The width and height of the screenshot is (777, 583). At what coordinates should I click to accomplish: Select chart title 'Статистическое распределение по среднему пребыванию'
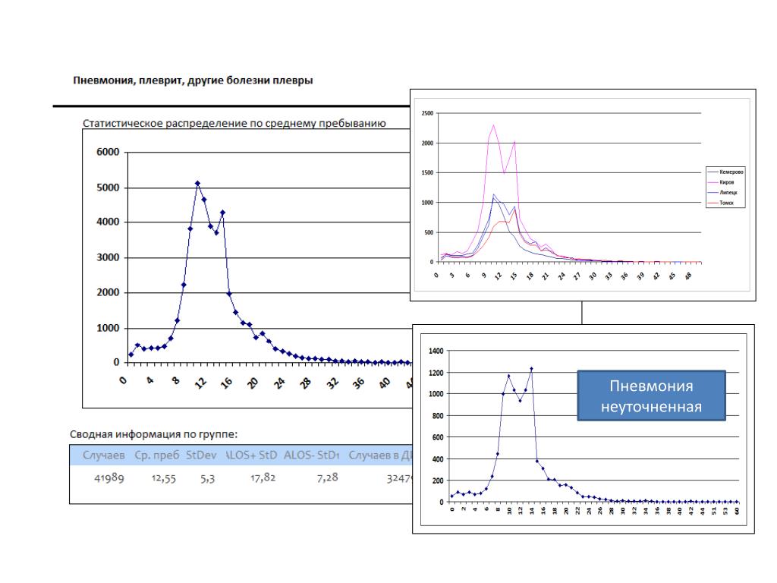coord(234,123)
